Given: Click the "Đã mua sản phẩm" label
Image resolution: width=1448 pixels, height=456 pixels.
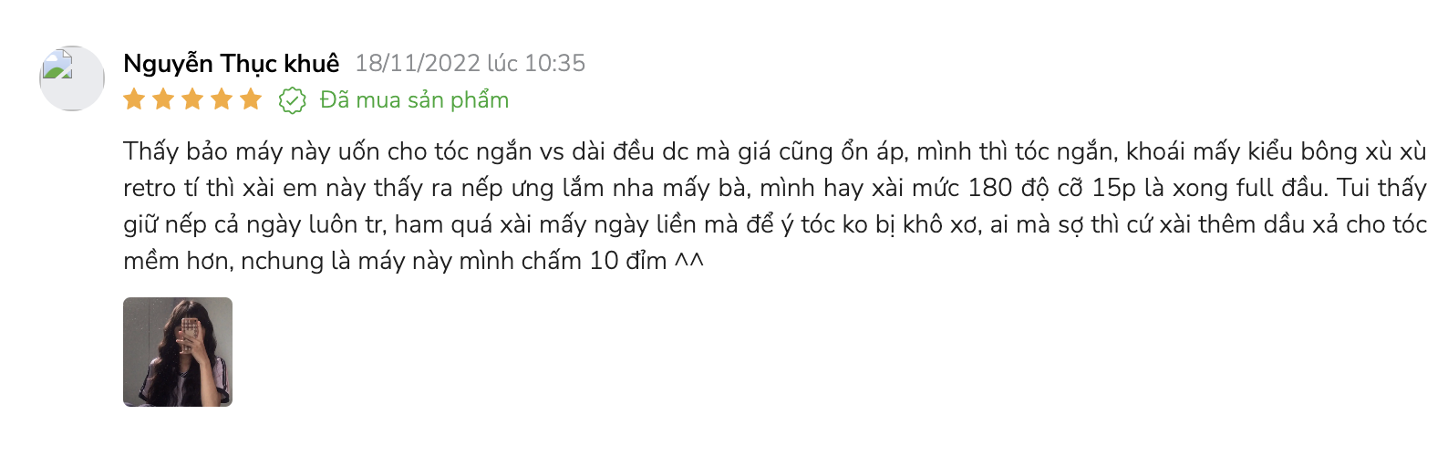Looking at the screenshot, I should (414, 100).
